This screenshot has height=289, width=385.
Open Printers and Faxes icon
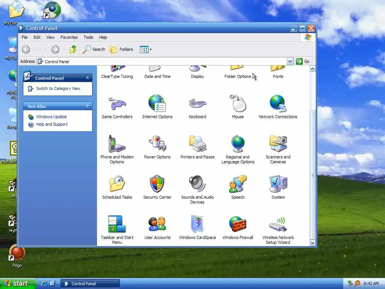pyautogui.click(x=198, y=143)
